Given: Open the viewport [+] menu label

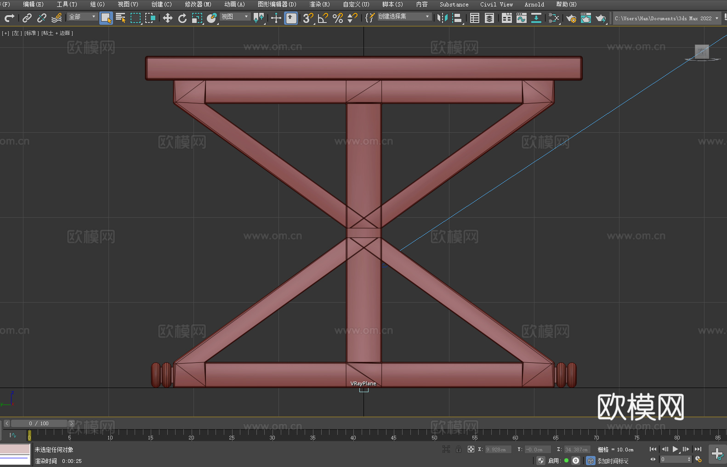Looking at the screenshot, I should tap(6, 33).
